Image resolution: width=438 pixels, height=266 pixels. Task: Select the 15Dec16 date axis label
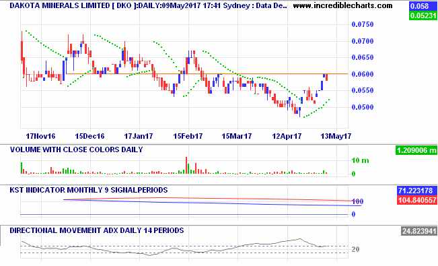[x=89, y=136]
